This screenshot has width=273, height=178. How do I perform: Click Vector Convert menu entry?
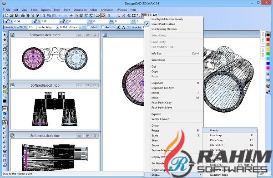point(174,119)
